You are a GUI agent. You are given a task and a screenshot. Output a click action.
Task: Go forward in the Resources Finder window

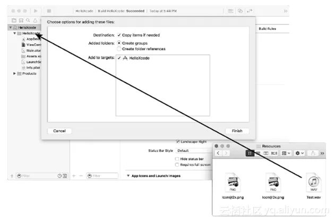tap(226, 153)
